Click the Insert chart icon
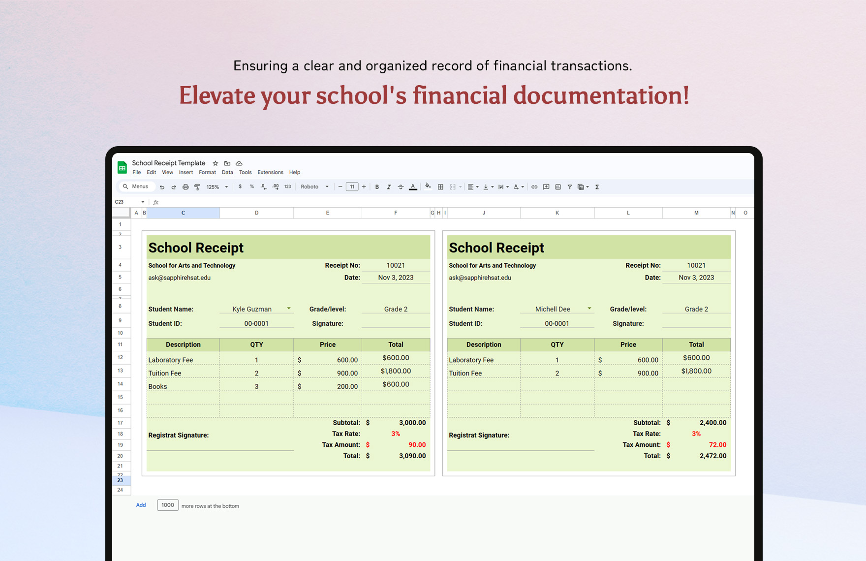This screenshot has width=866, height=561. 557,187
